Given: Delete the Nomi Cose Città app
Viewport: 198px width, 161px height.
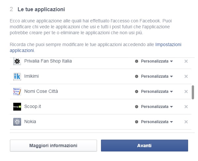Looking at the screenshot, I should point(186,92).
